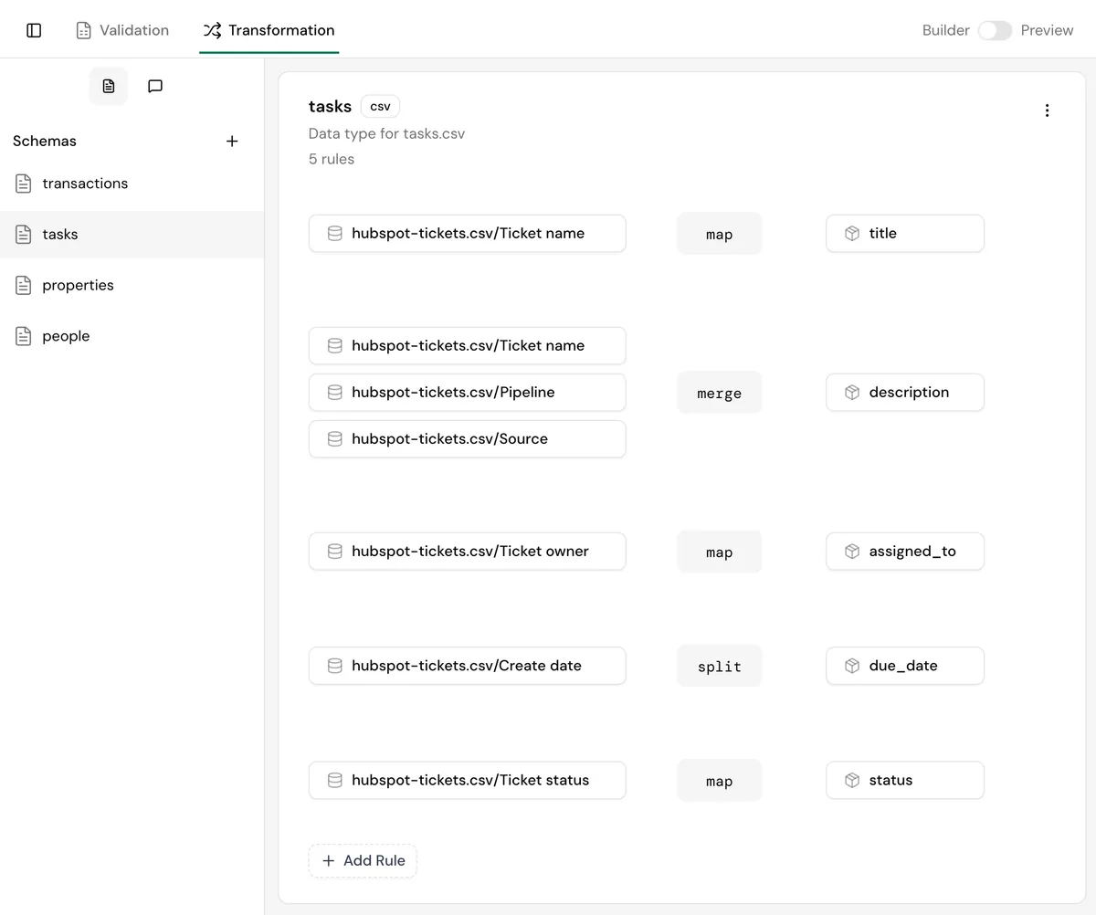
Task: Click the file icon beside tasks schema
Action: (x=24, y=235)
